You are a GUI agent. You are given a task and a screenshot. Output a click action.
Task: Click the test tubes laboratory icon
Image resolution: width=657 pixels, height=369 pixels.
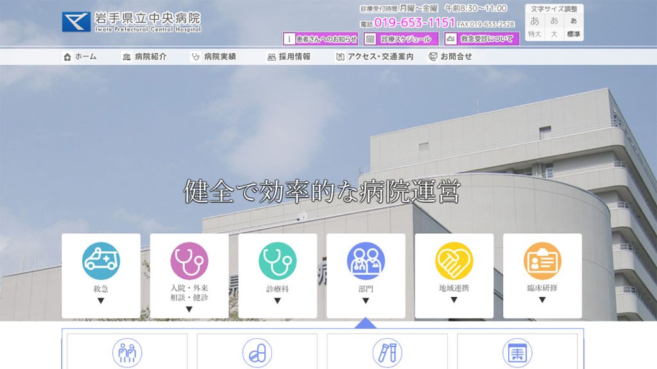(x=388, y=353)
